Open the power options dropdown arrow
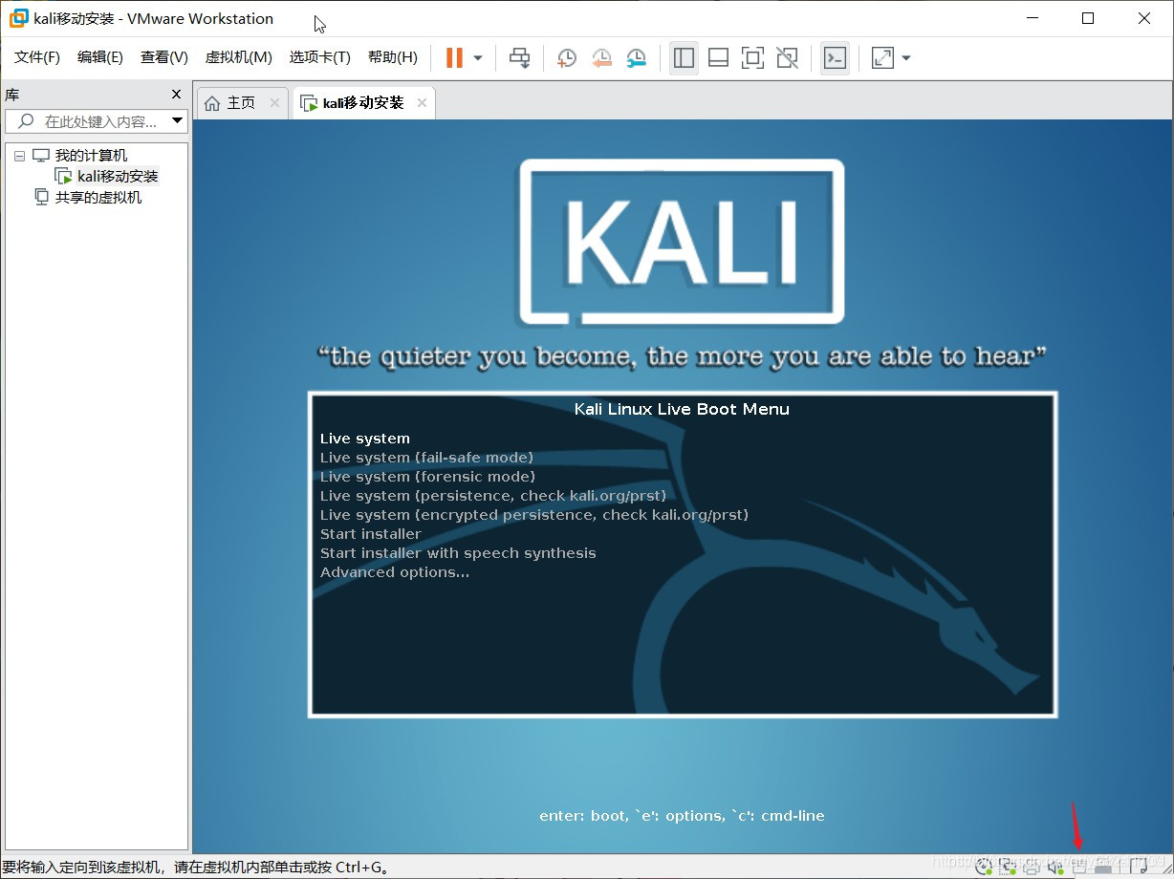This screenshot has width=1174, height=879. coord(478,58)
